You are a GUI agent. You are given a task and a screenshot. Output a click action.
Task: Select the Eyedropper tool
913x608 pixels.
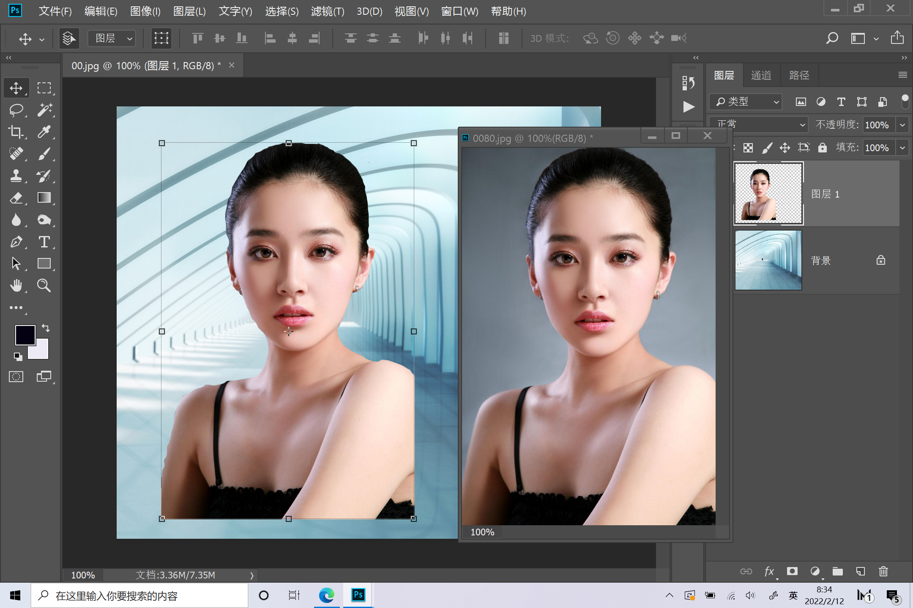[x=44, y=132]
